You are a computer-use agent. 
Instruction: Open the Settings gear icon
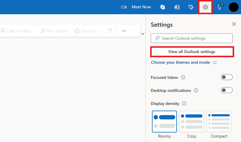[x=205, y=7]
